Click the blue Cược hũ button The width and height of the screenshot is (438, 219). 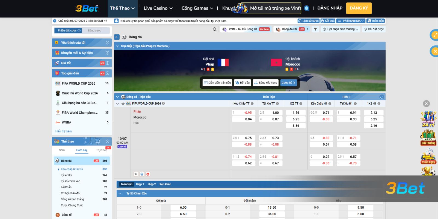(289, 83)
